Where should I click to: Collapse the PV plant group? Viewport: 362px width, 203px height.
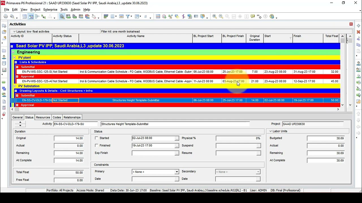tap(14, 58)
